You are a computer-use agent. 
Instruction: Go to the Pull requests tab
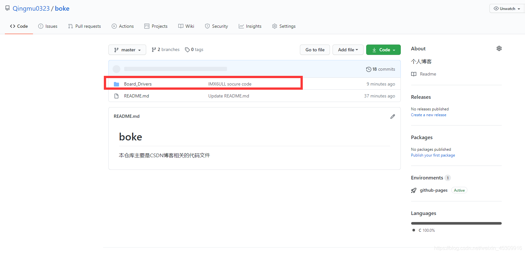[84, 26]
